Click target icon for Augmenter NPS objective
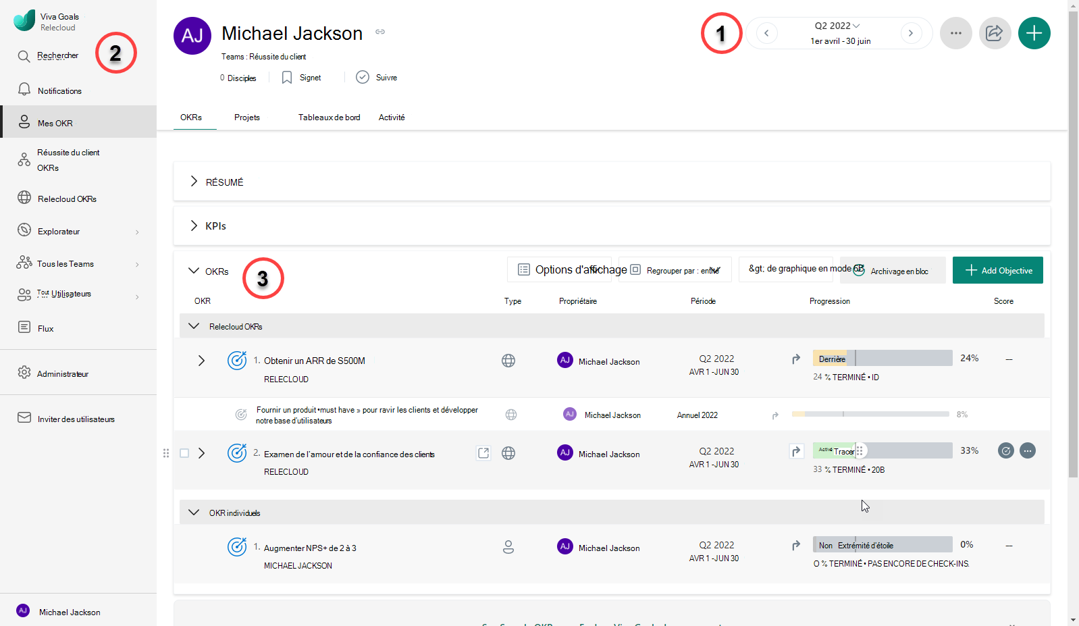Viewport: 1079px width, 626px height. [237, 546]
